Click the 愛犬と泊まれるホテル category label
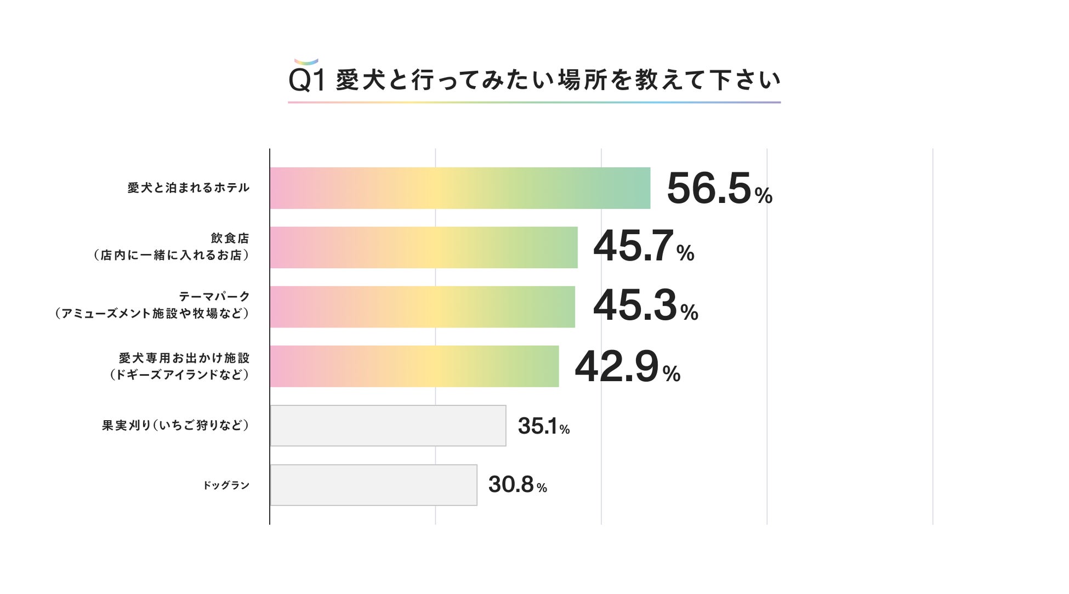 [x=189, y=188]
